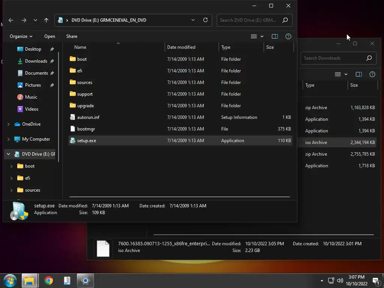
Task: Select the 1,163,828 KB zip Archive row
Action: [x=338, y=108]
